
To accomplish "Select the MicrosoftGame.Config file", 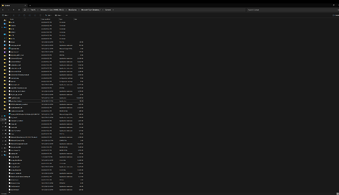I will point(46,141).
